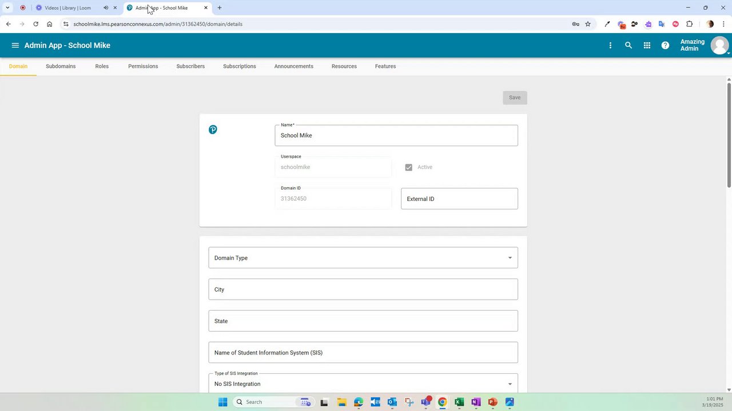Click the Save button
Viewport: 732px width, 411px height.
[515, 98]
